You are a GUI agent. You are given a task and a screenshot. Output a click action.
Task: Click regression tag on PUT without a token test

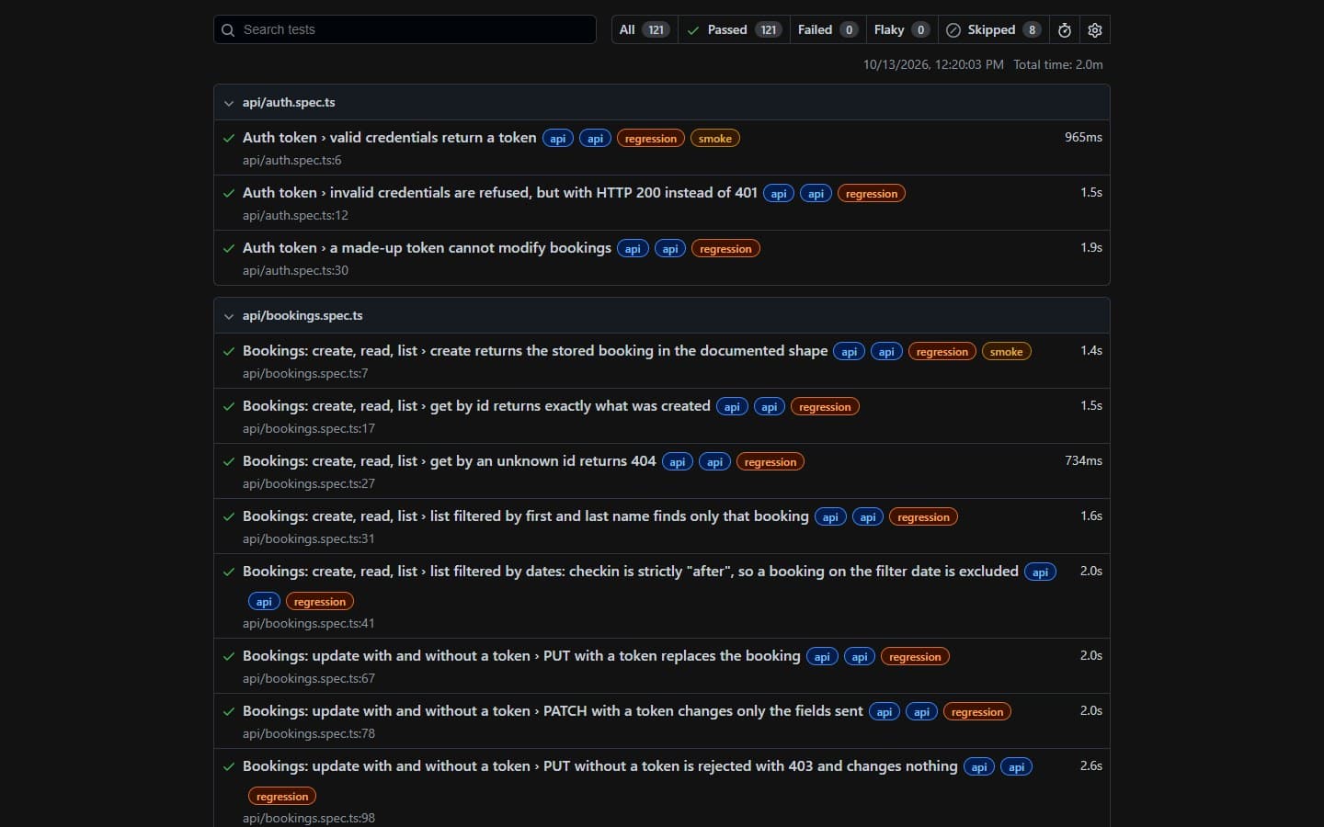click(282, 797)
